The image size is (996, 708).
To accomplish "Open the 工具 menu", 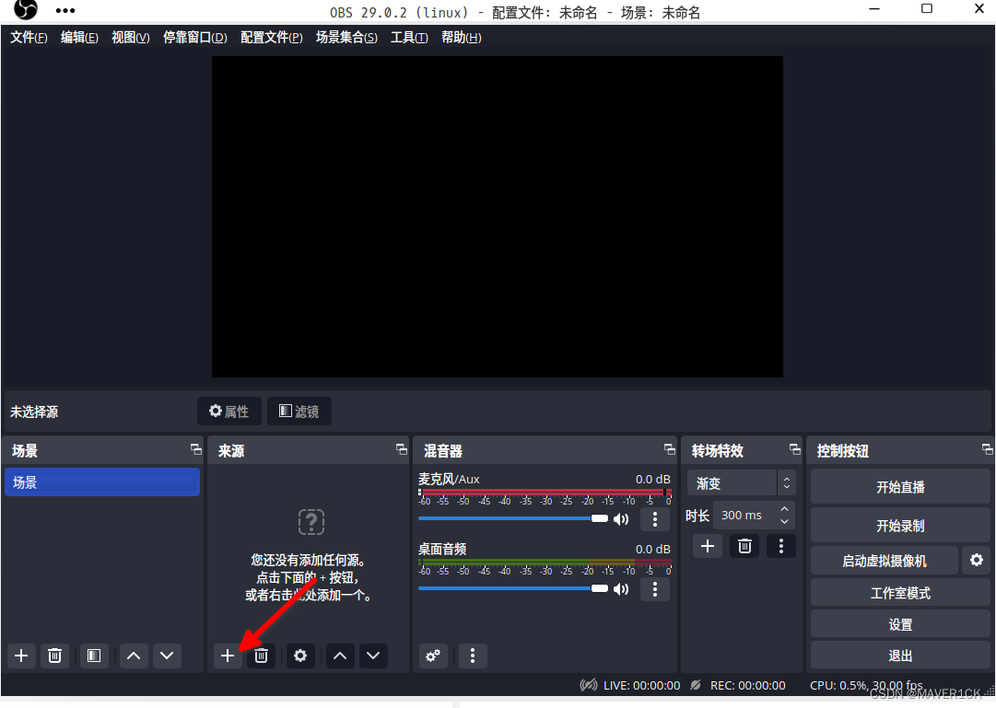I will (x=409, y=38).
